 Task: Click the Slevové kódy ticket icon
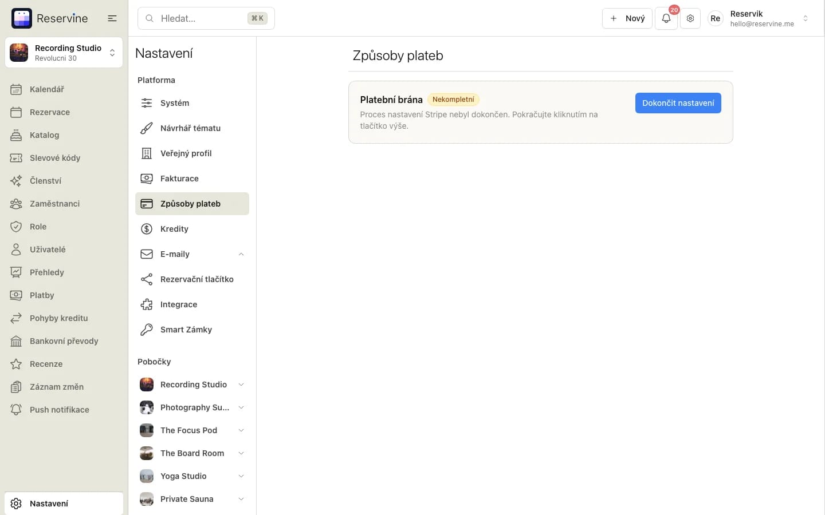pyautogui.click(x=16, y=158)
